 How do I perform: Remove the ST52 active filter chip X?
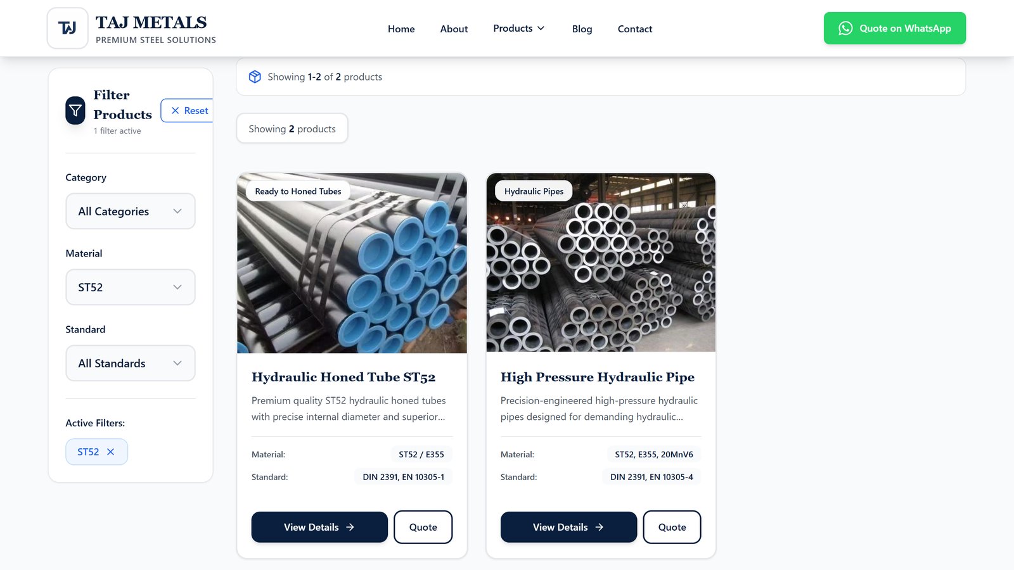coord(110,452)
